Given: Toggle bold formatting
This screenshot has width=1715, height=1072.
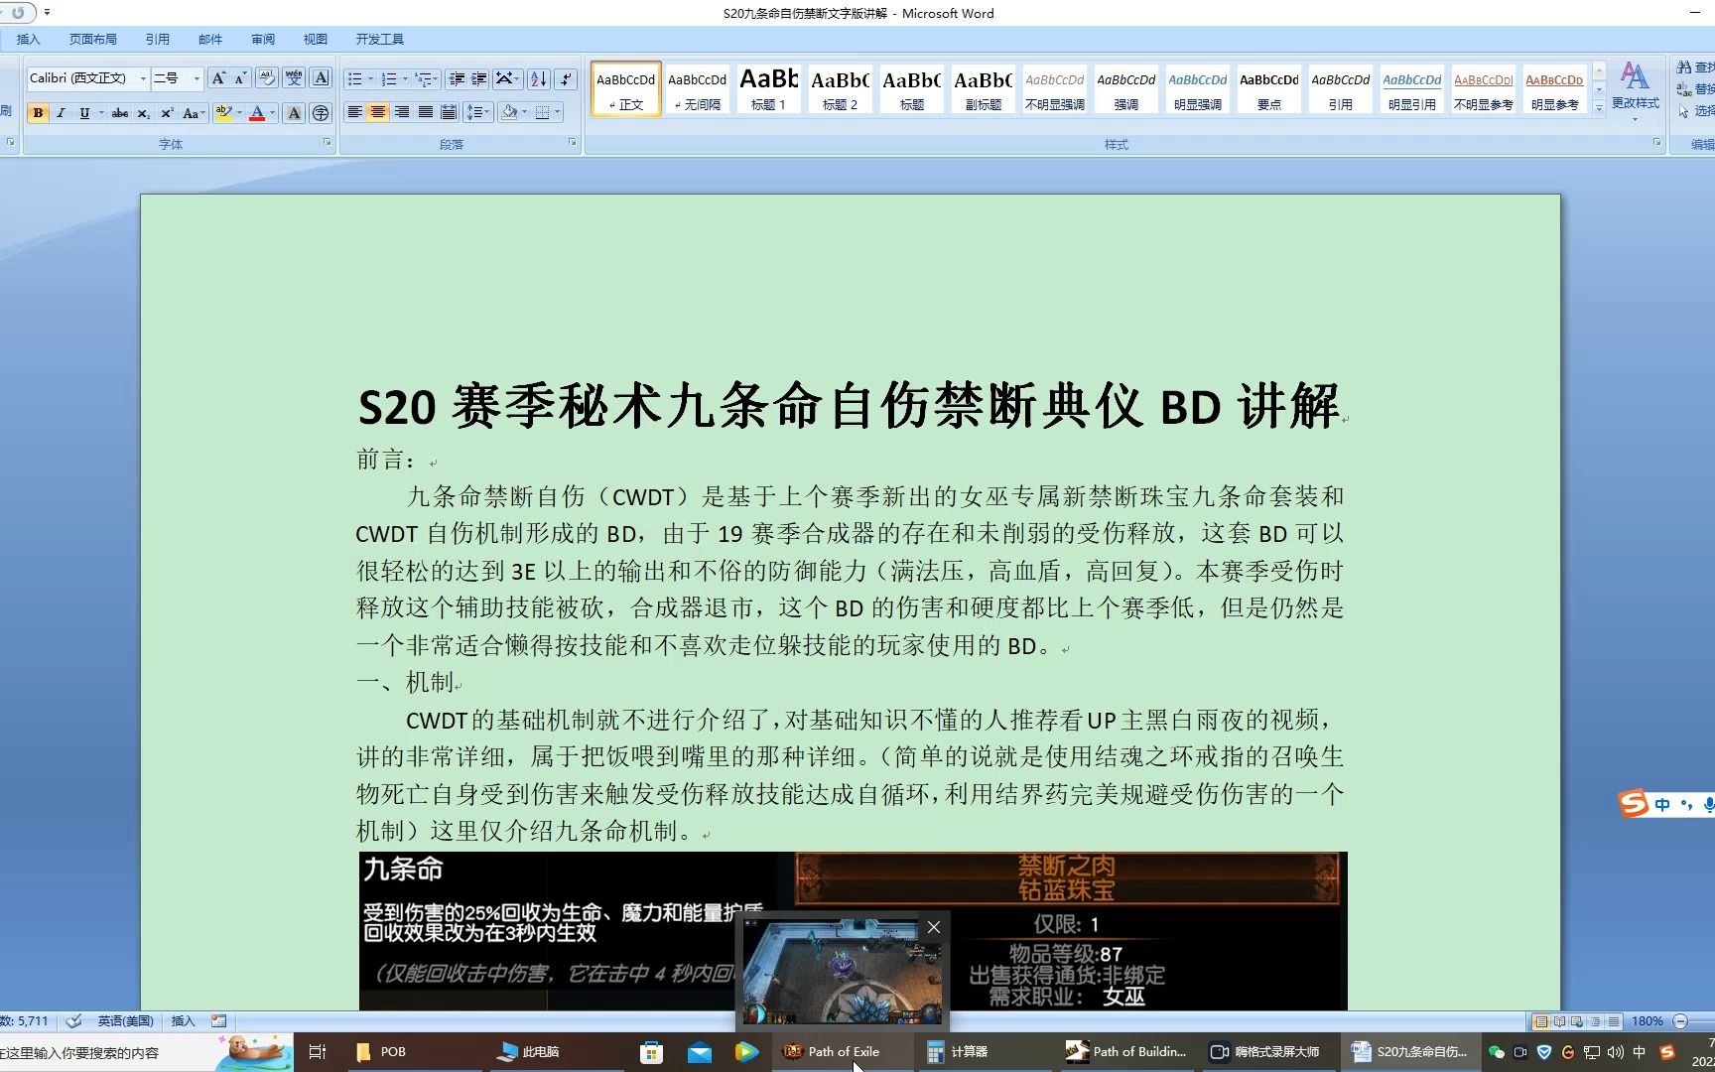Looking at the screenshot, I should click(38, 113).
